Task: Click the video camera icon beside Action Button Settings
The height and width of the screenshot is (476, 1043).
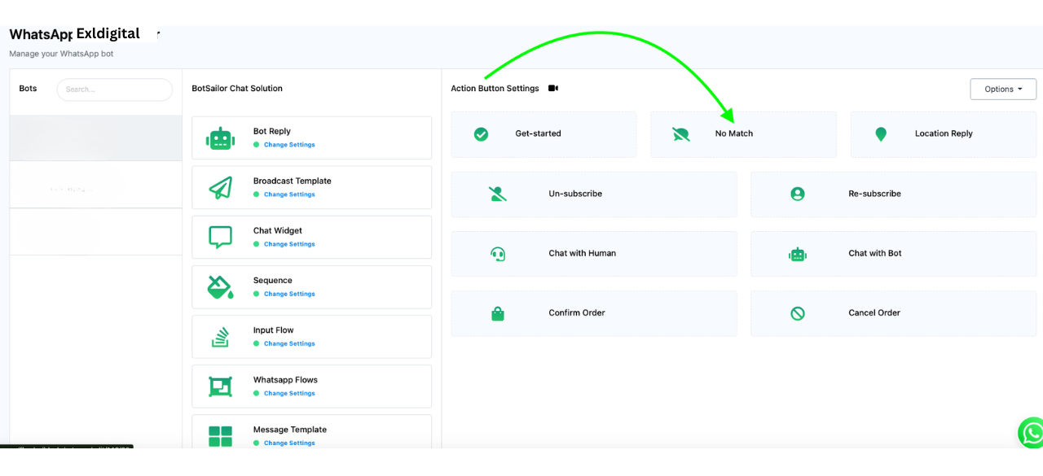Action: (553, 89)
